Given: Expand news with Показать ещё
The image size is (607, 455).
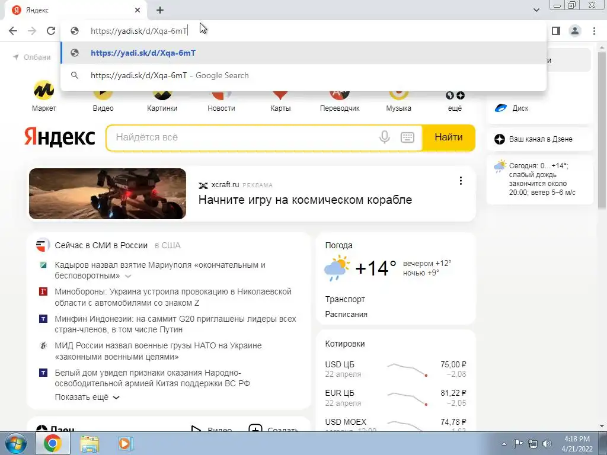Looking at the screenshot, I should coord(87,398).
